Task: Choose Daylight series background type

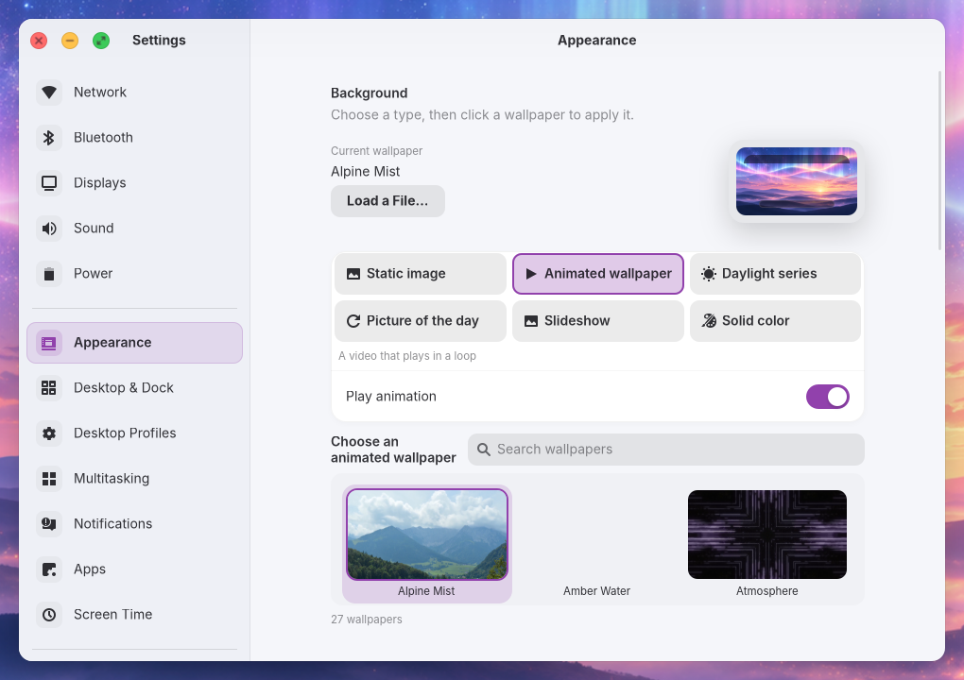Action: (775, 274)
